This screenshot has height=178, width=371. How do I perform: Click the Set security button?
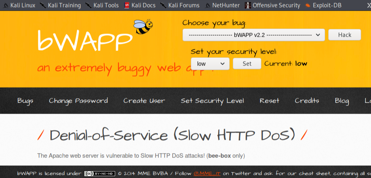[x=247, y=64]
